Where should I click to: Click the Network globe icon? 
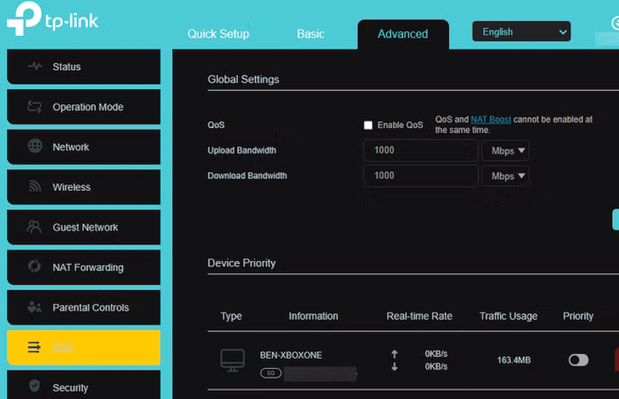[x=35, y=146]
